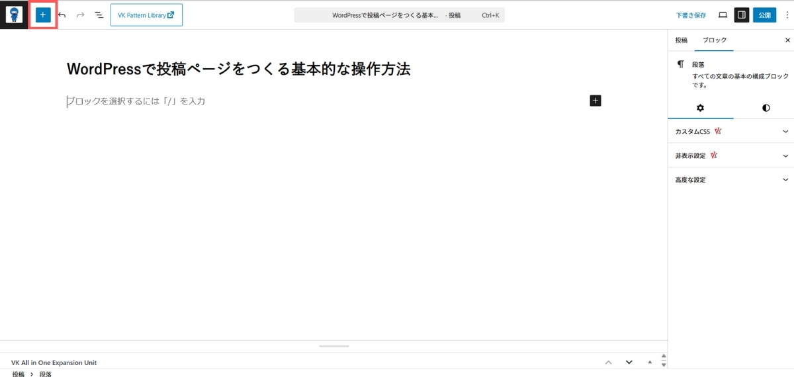Open the options menu with three dots
The height and width of the screenshot is (377, 794).
[787, 15]
